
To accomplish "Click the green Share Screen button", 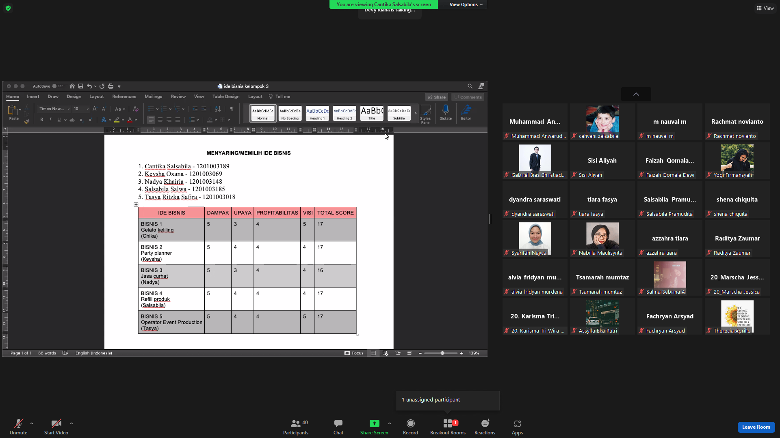I will coord(374,427).
